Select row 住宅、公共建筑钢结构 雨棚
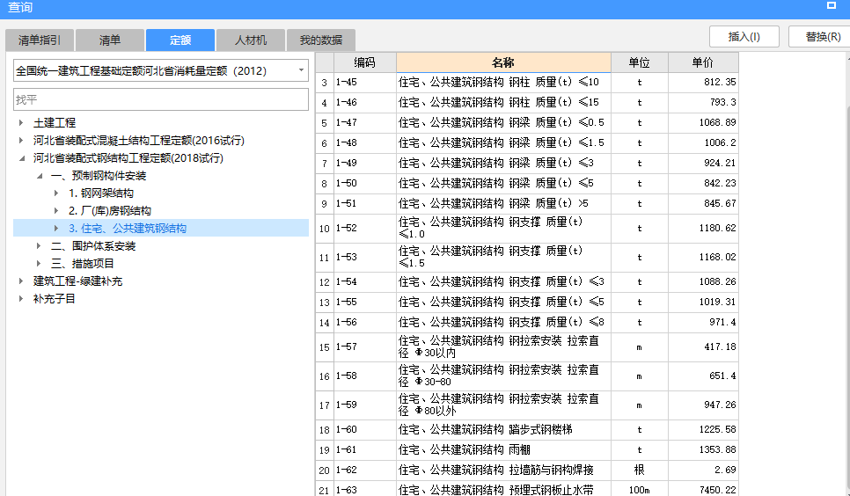 pos(503,449)
